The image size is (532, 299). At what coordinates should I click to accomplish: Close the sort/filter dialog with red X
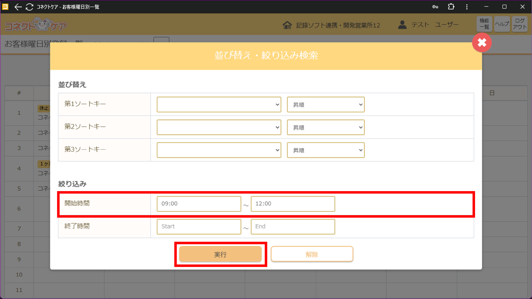(x=482, y=43)
